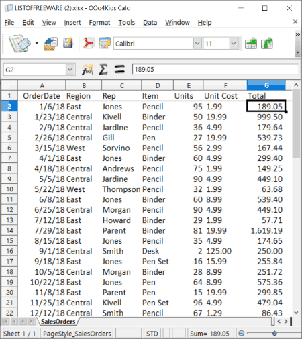Toggle the STD selection mode indicator

pos(152,334)
